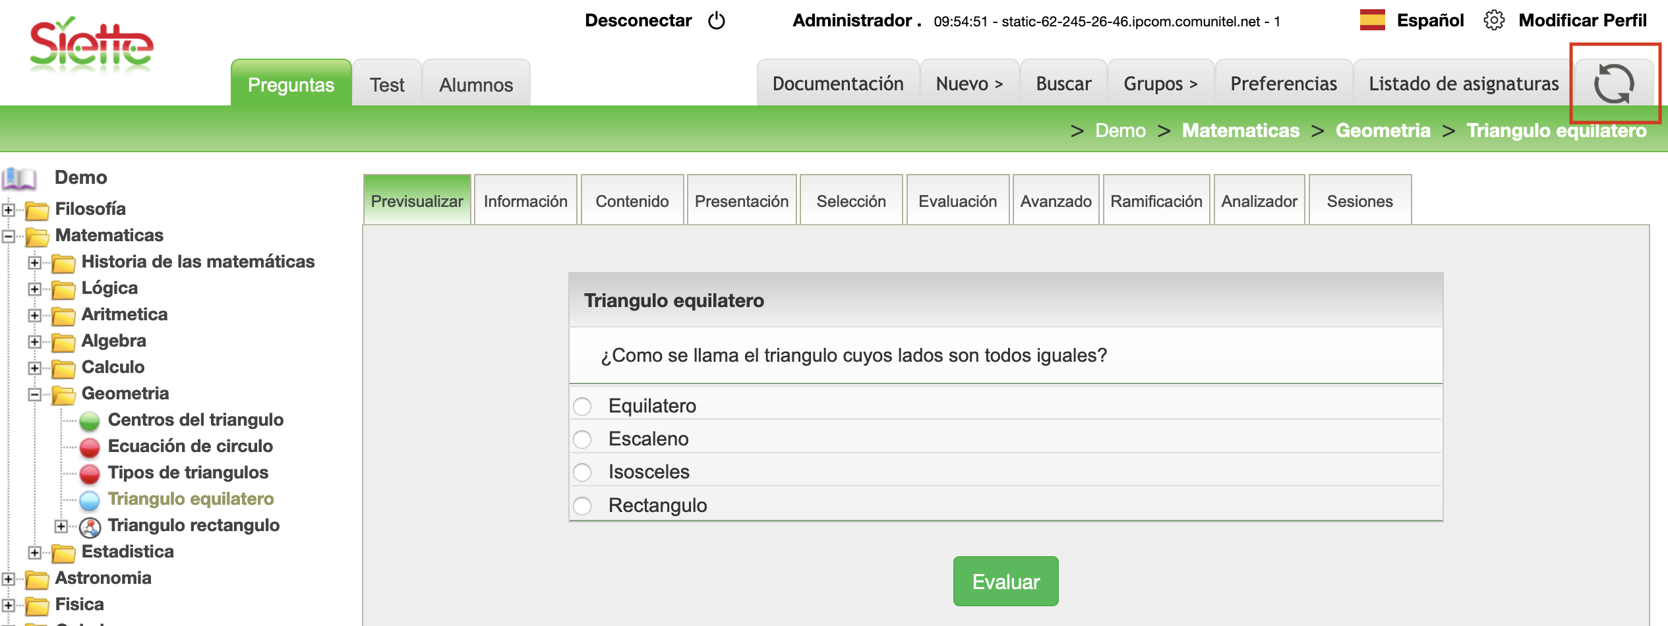Click the gear icon beside Modificar Perfil

(1494, 20)
